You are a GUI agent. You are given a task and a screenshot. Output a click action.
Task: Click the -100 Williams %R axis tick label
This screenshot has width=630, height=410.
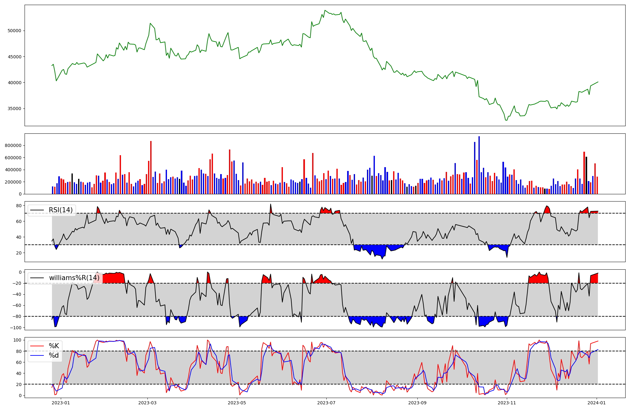pos(16,328)
